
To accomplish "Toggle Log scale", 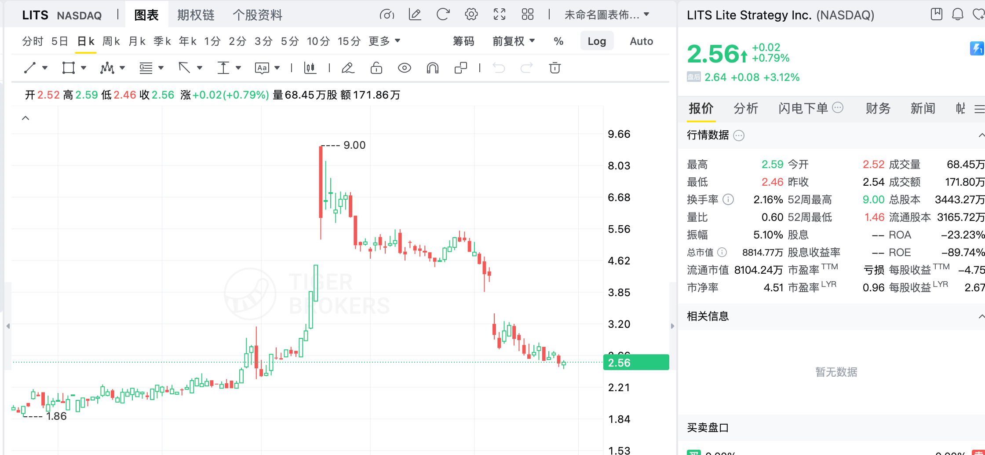I will click(x=597, y=41).
